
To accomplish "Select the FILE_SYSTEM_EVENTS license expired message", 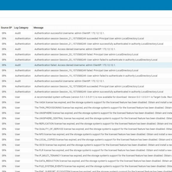I will pos(103,166).
